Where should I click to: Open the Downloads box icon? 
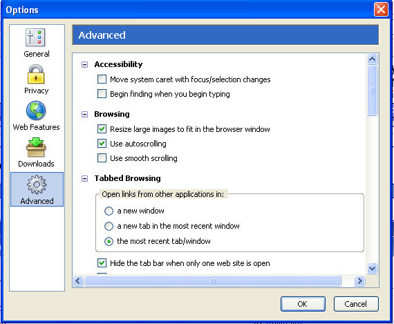point(36,147)
